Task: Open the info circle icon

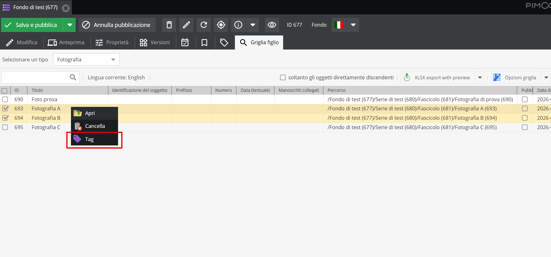Action: pos(238,25)
